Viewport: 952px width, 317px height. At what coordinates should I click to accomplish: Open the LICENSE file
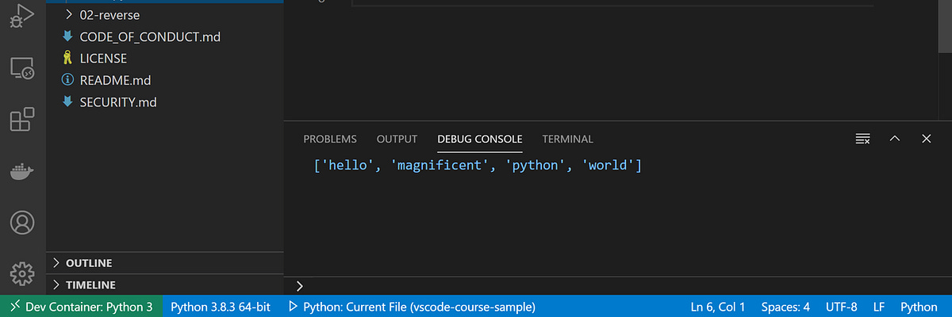click(164, 59)
